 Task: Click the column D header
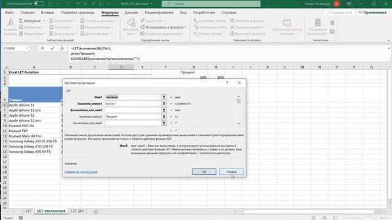121,67
